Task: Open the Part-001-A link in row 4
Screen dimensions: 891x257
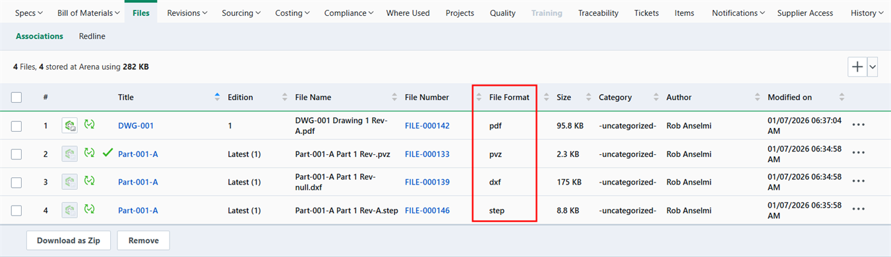Action: pos(138,210)
